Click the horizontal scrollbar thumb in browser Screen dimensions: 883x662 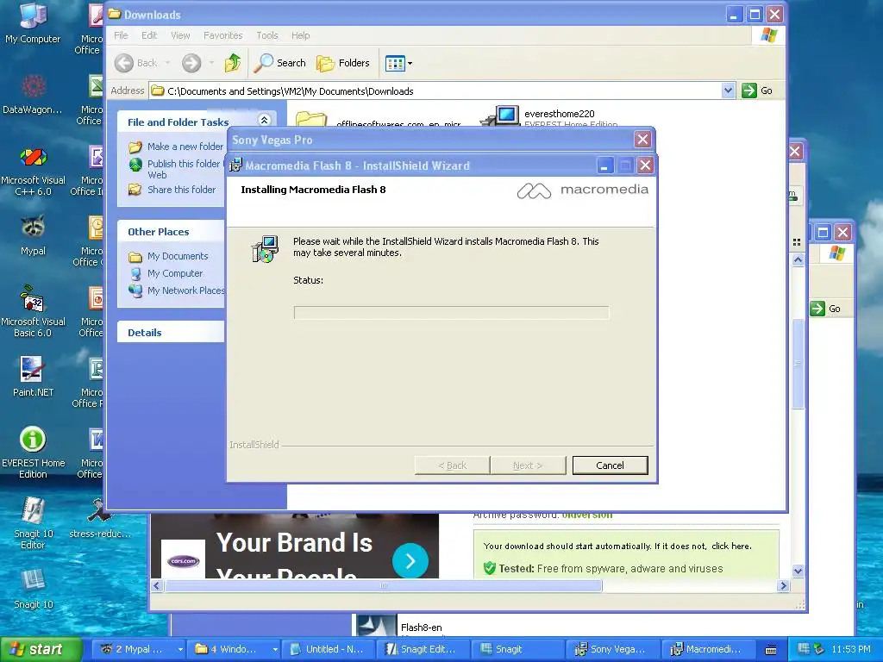click(384, 586)
